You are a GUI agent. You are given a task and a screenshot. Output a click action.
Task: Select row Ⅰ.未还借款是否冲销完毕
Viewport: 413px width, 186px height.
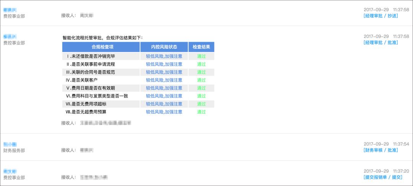(138, 56)
